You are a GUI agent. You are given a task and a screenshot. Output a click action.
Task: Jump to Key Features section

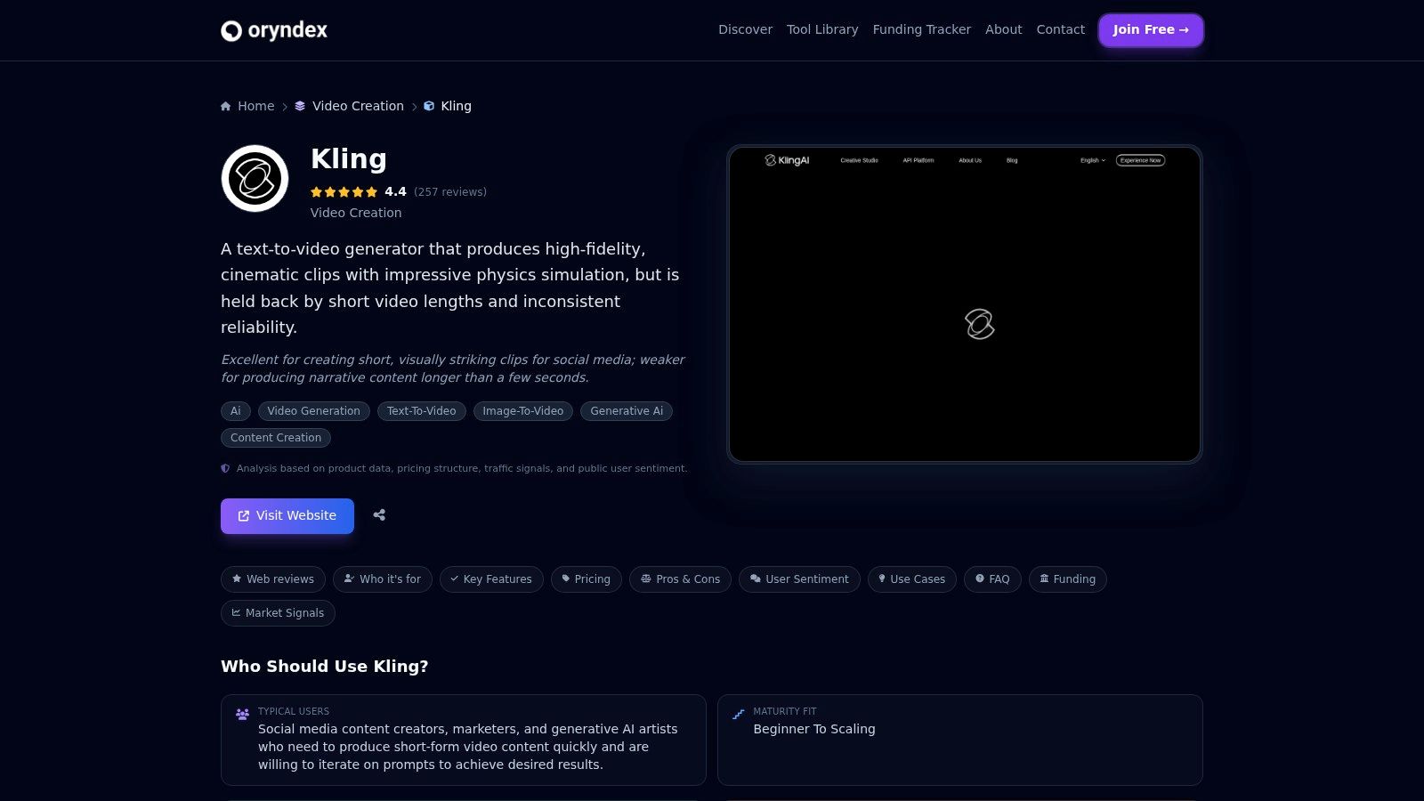point(491,579)
